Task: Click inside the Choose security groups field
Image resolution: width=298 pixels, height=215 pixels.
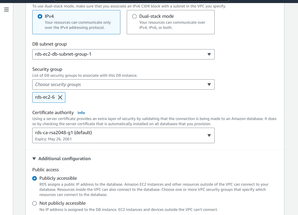Action: (x=103, y=84)
